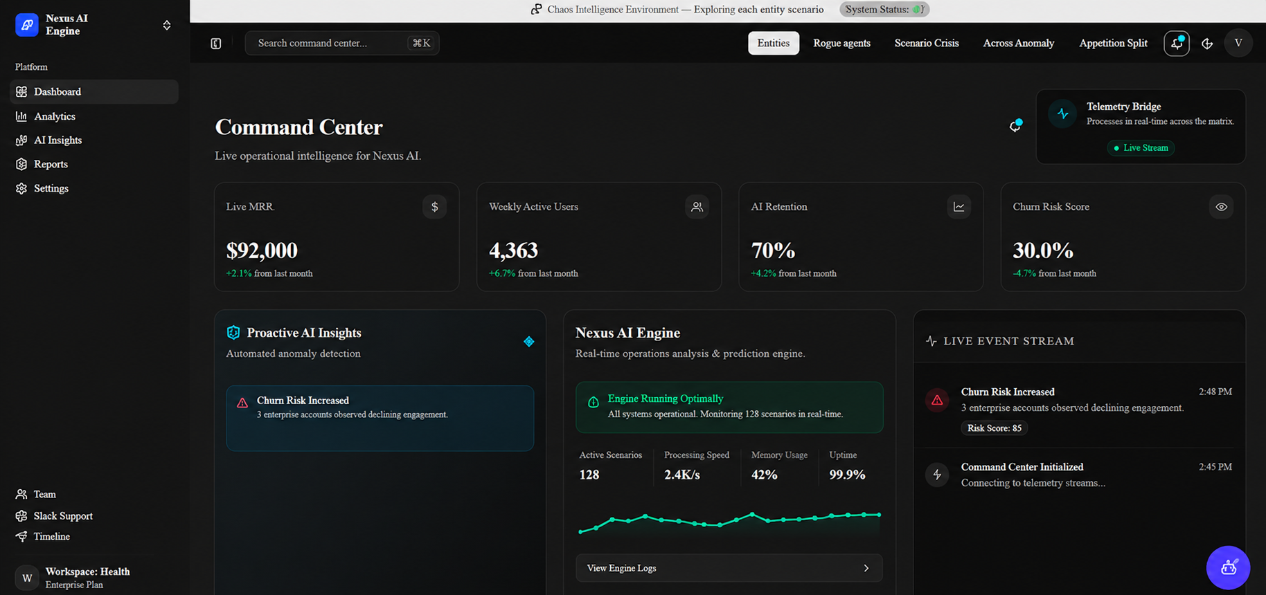The image size is (1266, 595).
Task: Click the 4,363 Weekly Active Users value
Action: point(513,250)
